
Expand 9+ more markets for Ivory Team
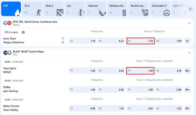coord(187,41)
